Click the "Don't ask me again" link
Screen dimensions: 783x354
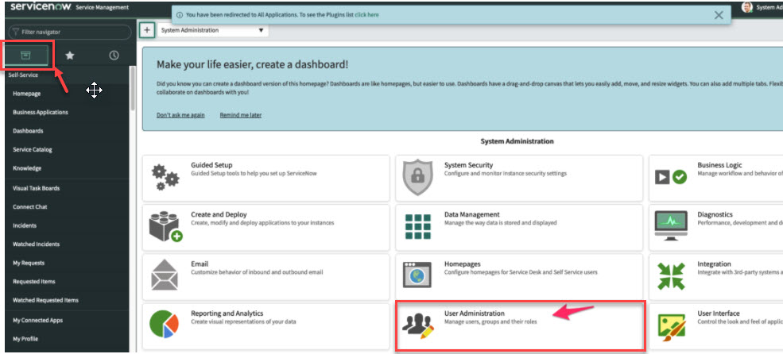[x=180, y=115]
